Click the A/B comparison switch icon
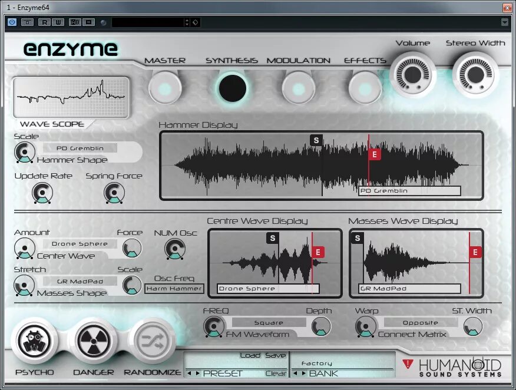The image size is (516, 390). (75, 22)
